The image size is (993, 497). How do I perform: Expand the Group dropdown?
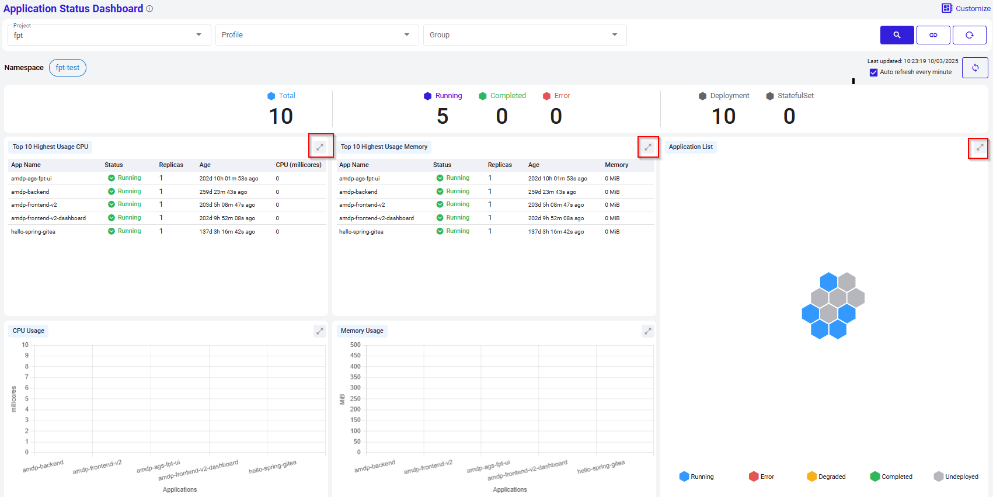point(525,35)
